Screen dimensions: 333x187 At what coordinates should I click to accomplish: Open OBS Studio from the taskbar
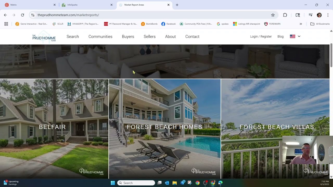(x=205, y=183)
